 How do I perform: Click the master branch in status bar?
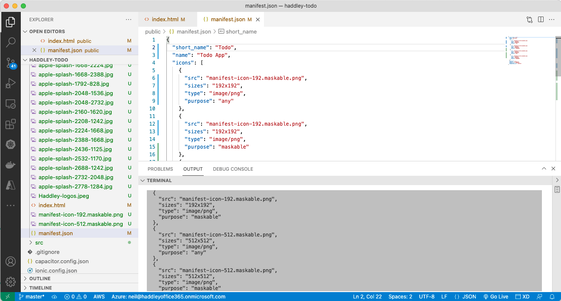32,297
